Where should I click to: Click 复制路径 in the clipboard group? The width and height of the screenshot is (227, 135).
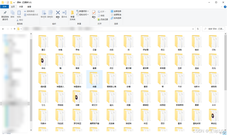coord(29,11)
